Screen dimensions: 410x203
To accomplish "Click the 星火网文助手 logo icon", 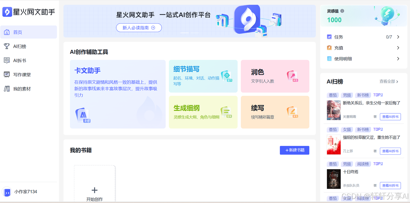I will coord(7,12).
